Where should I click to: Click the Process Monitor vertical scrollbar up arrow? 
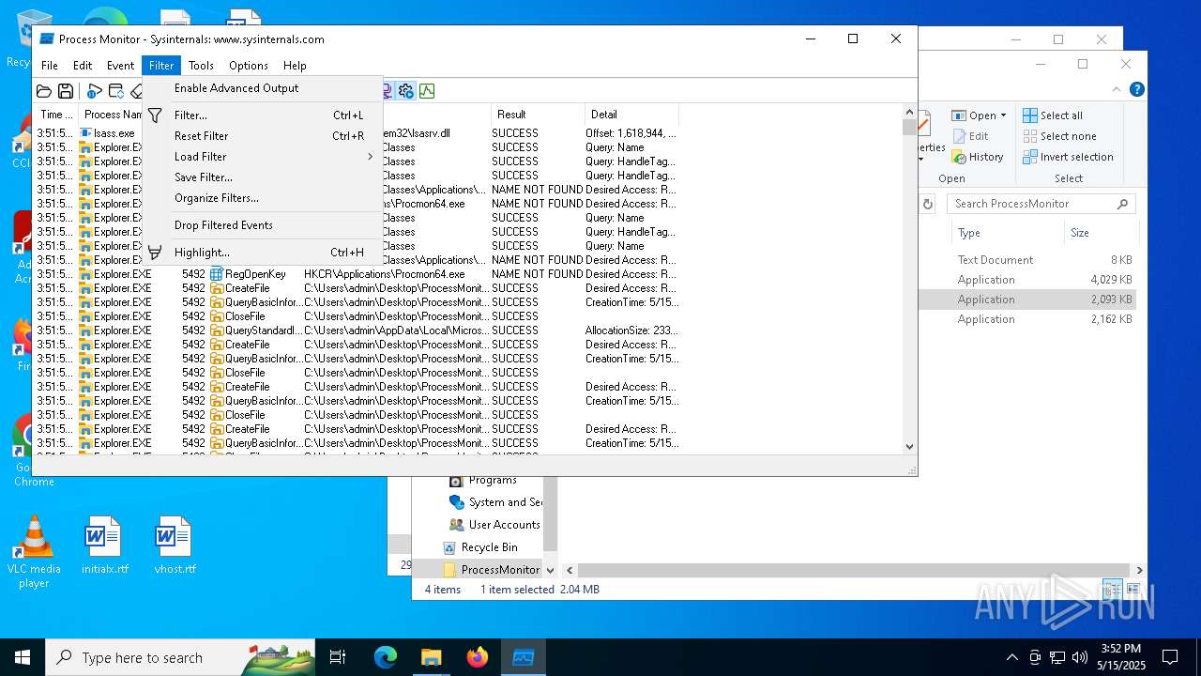[x=908, y=113]
